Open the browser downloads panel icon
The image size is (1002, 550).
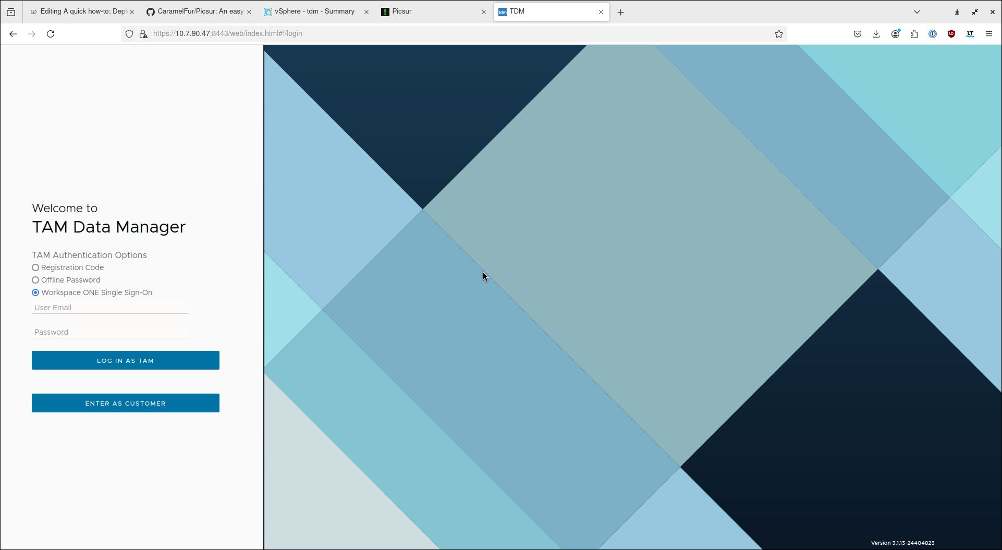pyautogui.click(x=876, y=34)
